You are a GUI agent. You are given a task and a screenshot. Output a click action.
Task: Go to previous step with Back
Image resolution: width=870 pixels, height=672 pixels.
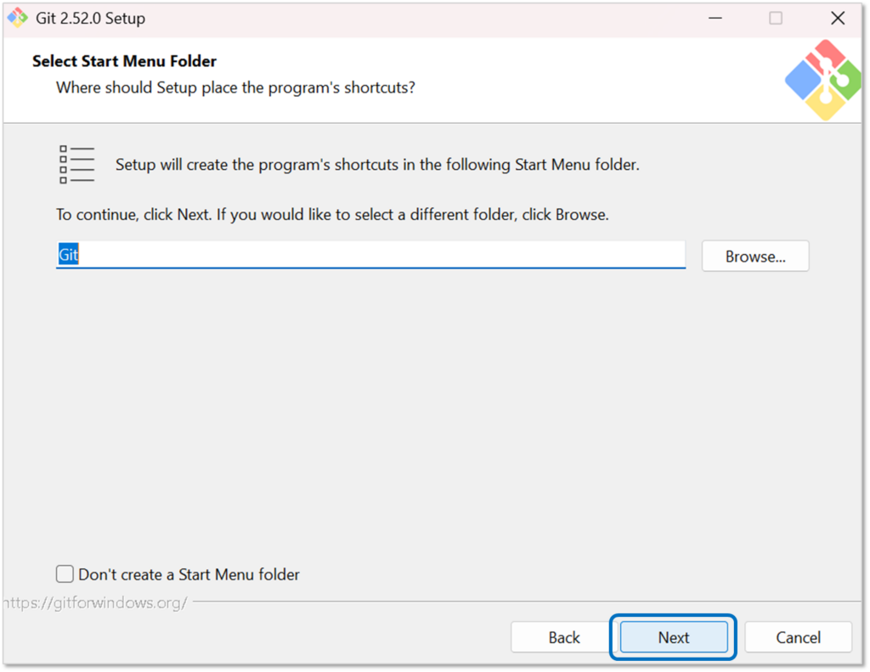(563, 637)
